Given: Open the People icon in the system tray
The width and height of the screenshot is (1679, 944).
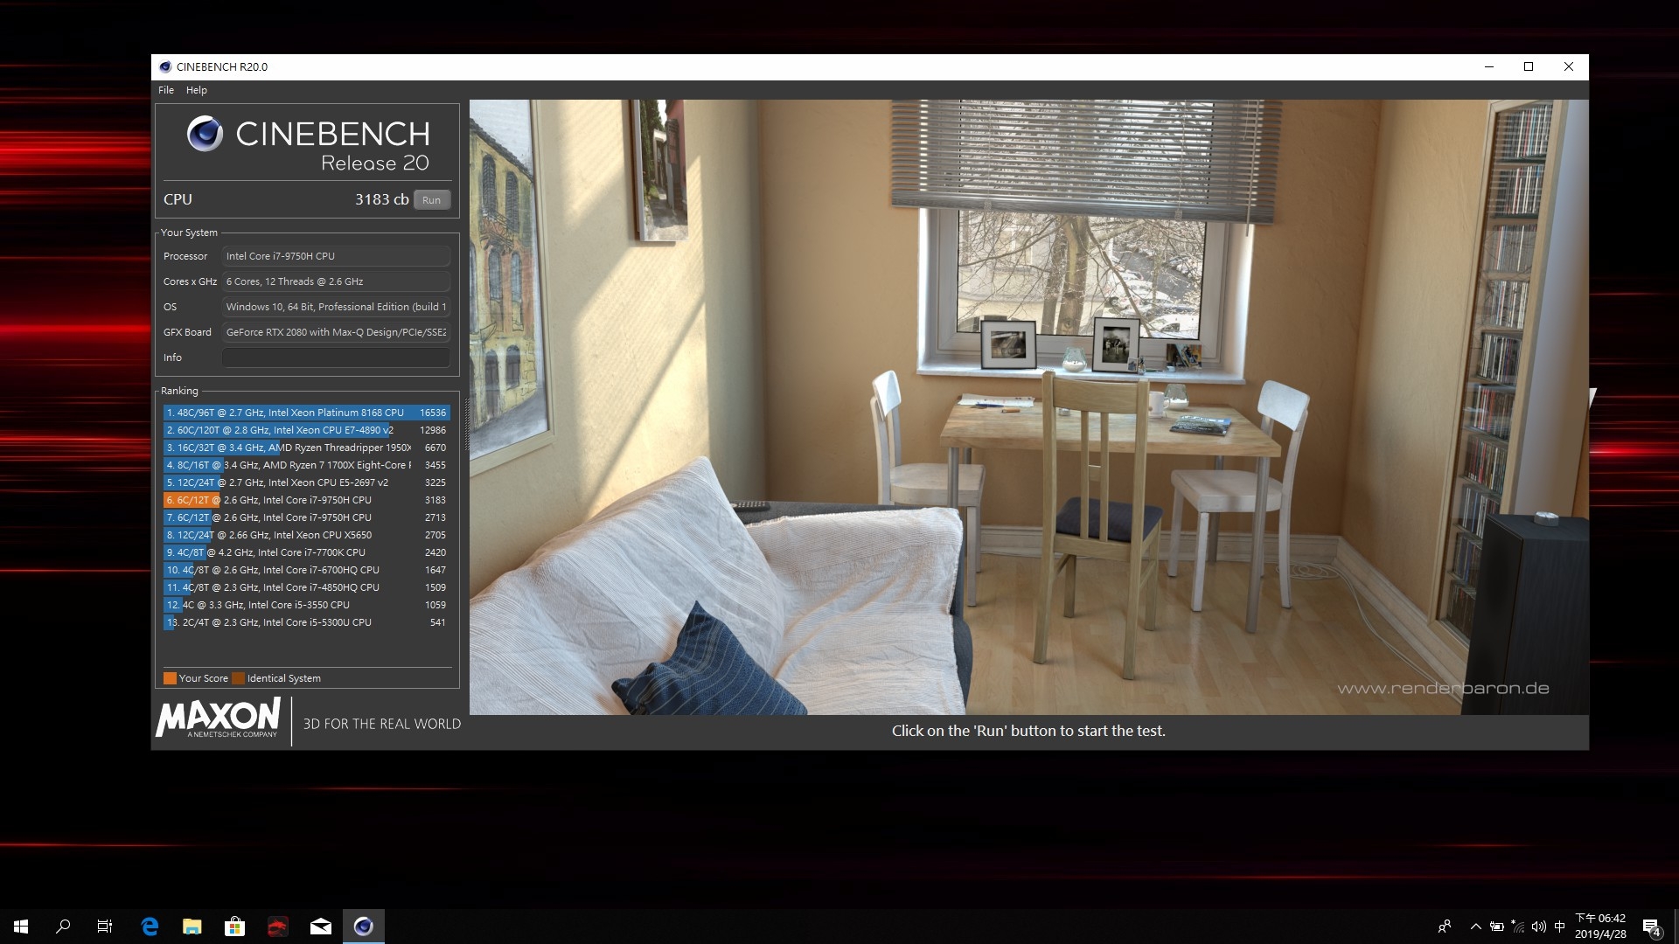Looking at the screenshot, I should point(1445,927).
